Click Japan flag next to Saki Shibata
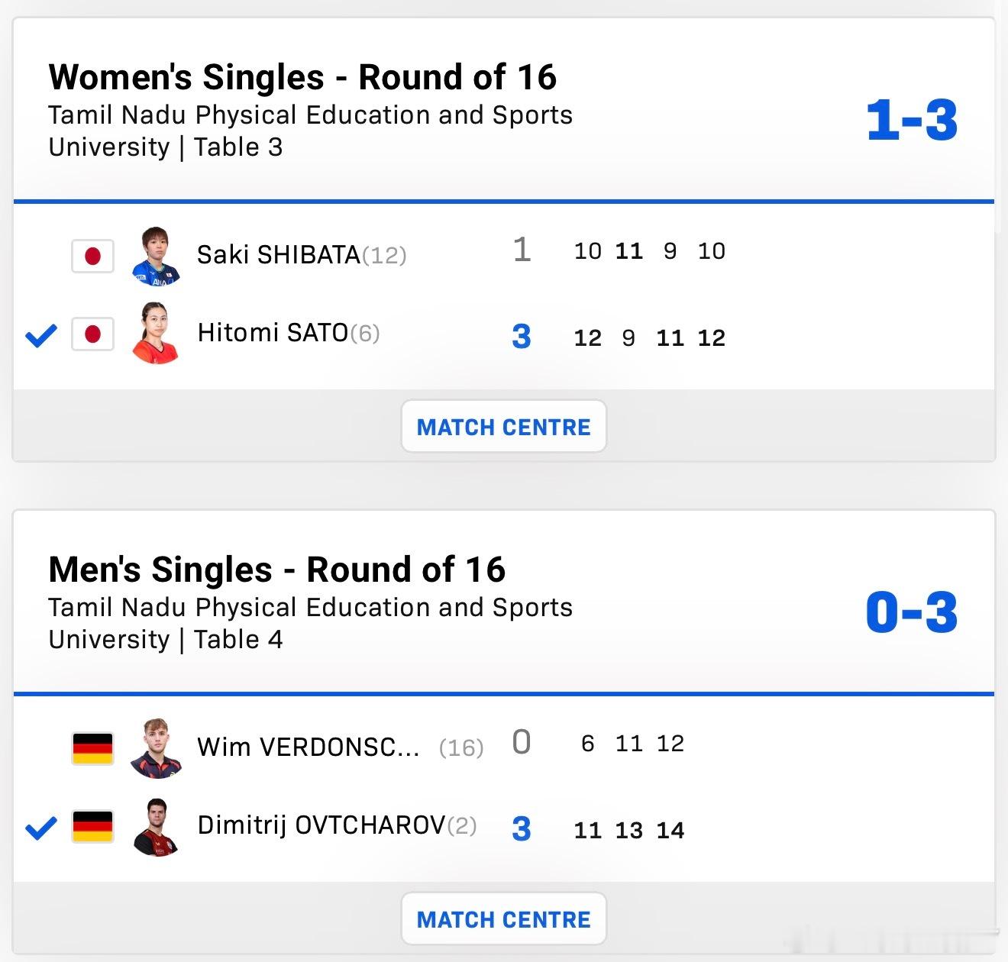Viewport: 1008px width, 962px height. click(92, 256)
